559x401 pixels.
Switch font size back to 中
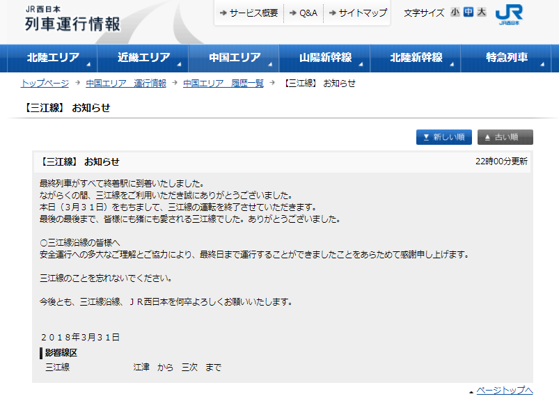point(469,13)
